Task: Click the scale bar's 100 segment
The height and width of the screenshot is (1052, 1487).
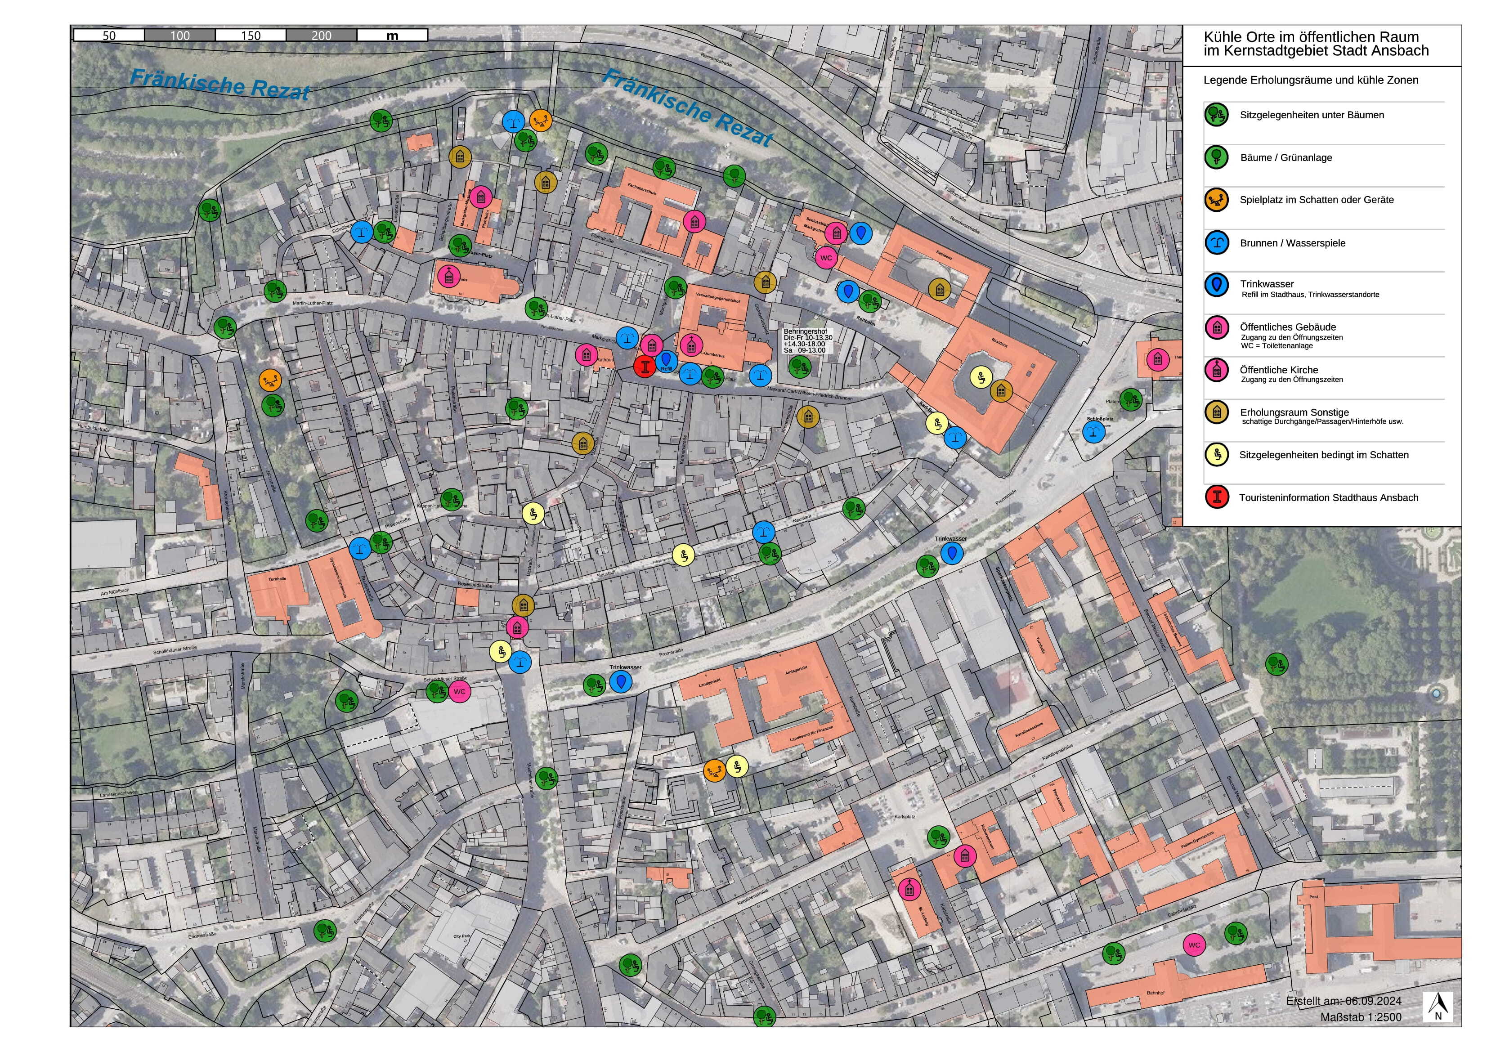Action: 180,36
